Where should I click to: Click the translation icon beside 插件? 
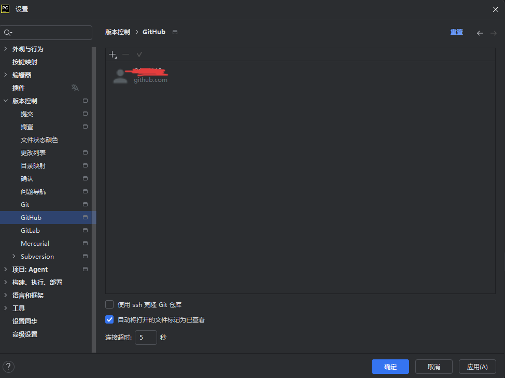75,88
